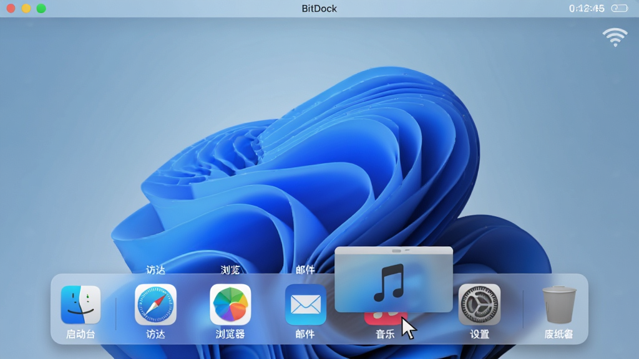Viewport: 639px width, 359px height.
Task: Click the Wi-Fi status icon
Action: click(615, 37)
